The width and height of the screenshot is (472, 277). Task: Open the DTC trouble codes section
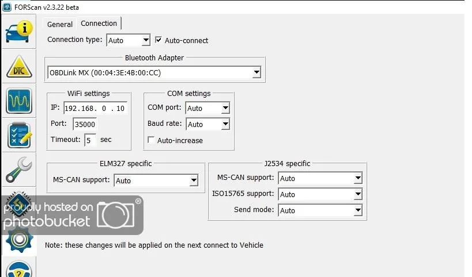pyautogui.click(x=19, y=66)
